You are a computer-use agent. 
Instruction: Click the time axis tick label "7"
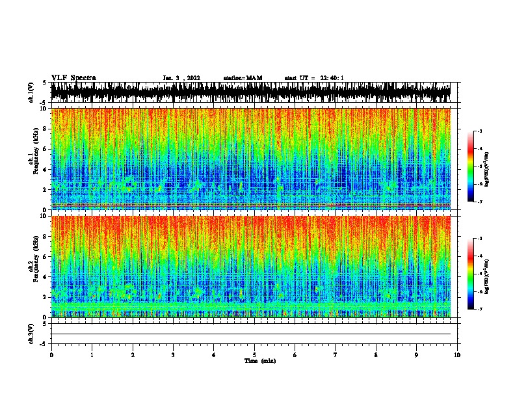tap(336, 355)
